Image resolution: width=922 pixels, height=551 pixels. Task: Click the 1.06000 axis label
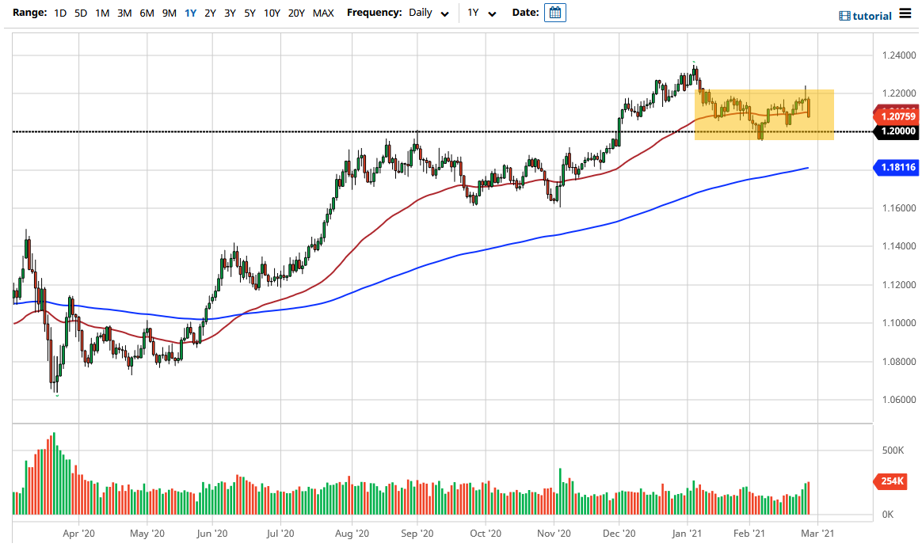click(898, 400)
